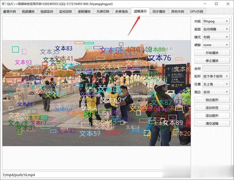Open the 位置 左上角 dropdown
Image resolution: width=234 pixels, height=180 pixels.
coord(216,84)
